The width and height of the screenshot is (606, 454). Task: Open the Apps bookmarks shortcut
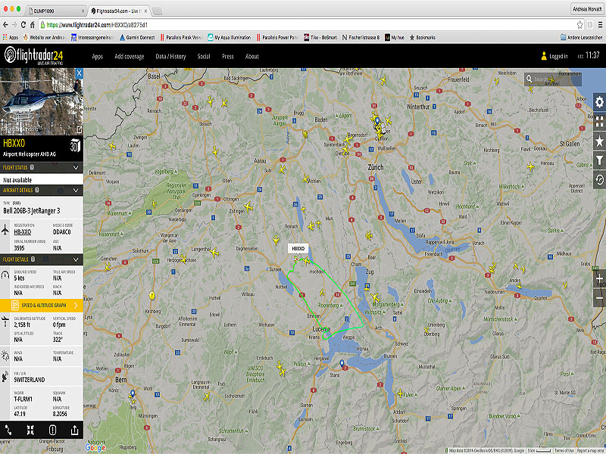[11, 37]
